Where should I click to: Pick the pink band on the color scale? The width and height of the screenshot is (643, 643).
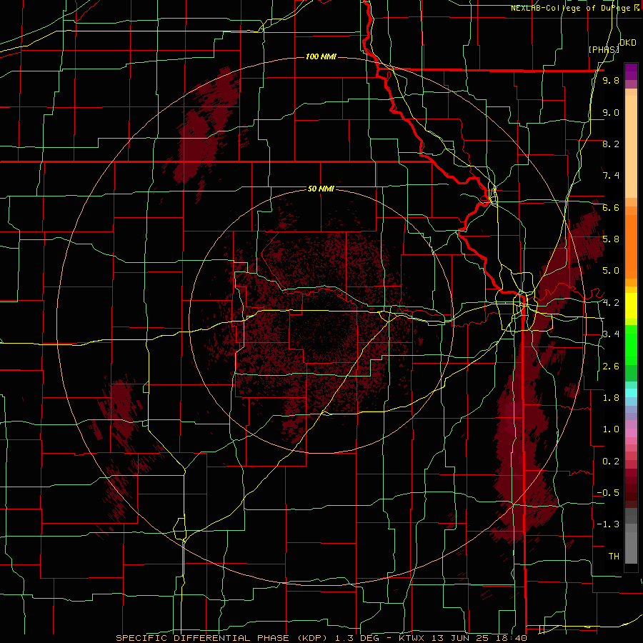coord(631,433)
